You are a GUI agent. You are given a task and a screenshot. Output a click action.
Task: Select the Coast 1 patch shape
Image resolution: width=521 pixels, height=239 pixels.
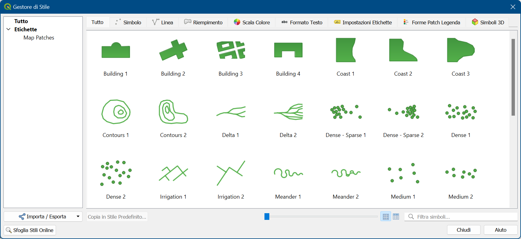(346, 57)
